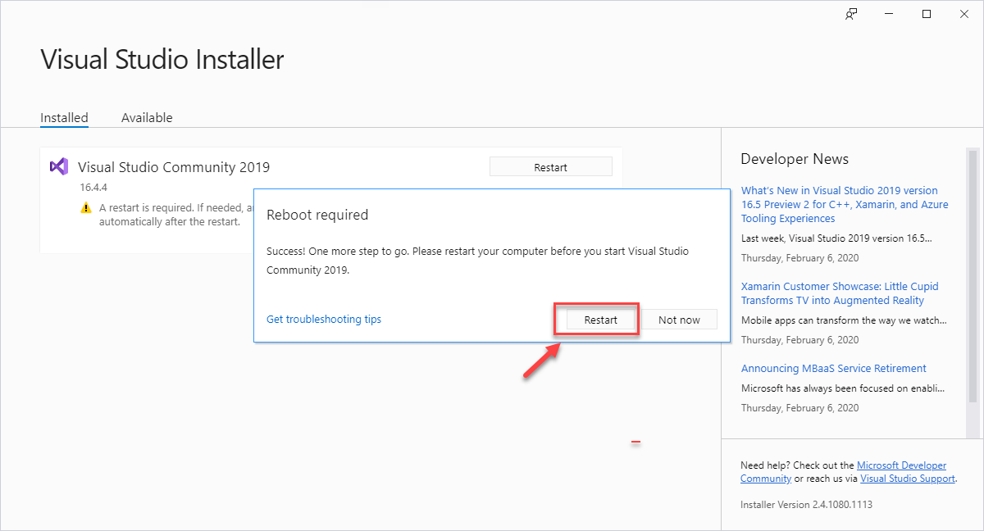Image resolution: width=984 pixels, height=531 pixels.
Task: Open the Microsoft Developer Community link
Action: (x=843, y=472)
